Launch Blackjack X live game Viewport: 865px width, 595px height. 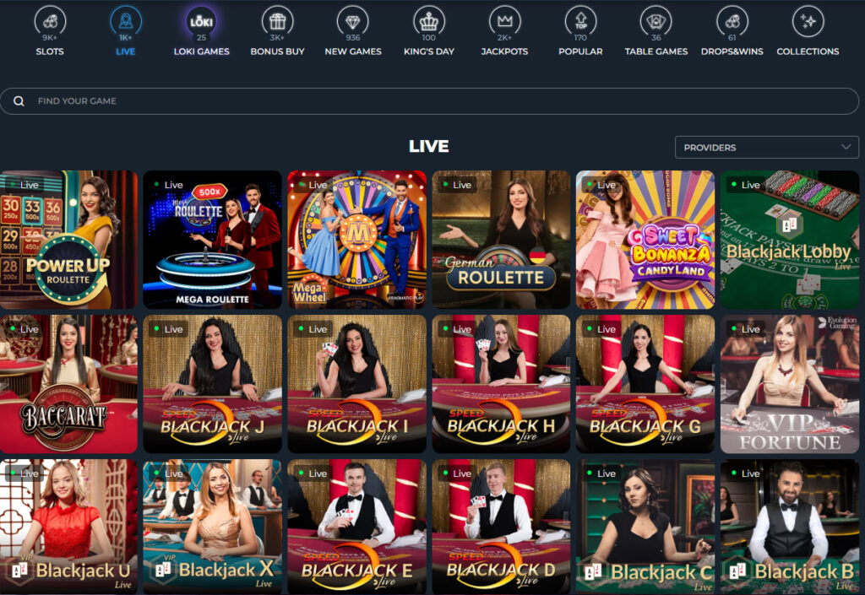pyautogui.click(x=212, y=527)
